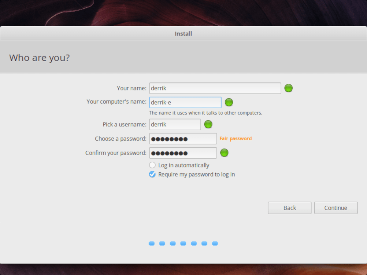Focus the Pick a username field
This screenshot has height=275, width=367.
point(175,124)
